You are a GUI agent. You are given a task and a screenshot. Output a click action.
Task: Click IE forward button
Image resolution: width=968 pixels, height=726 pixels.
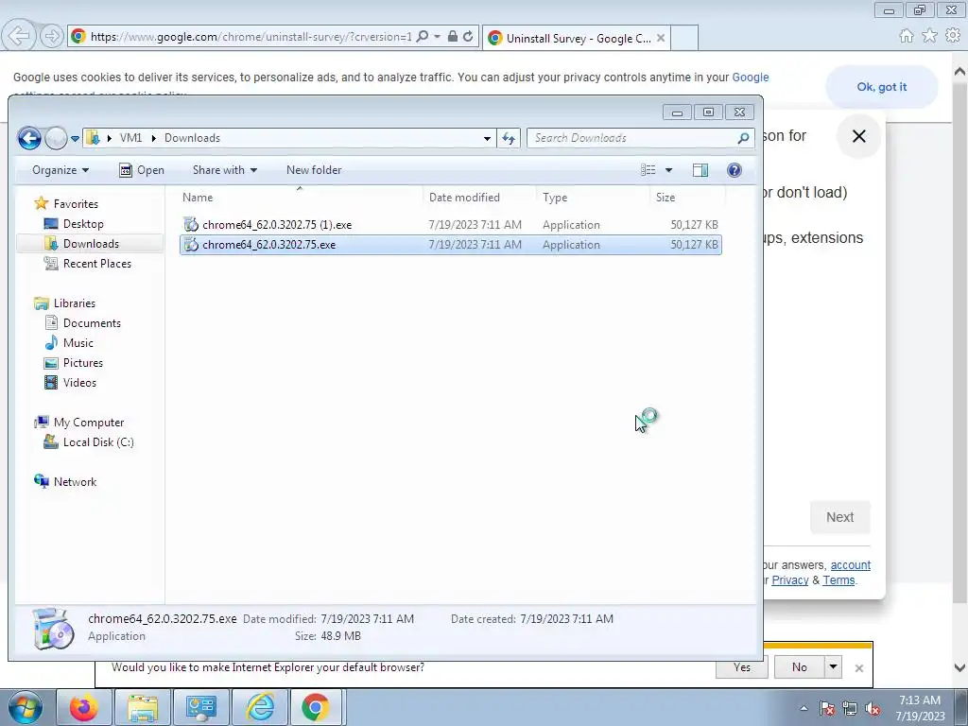click(x=52, y=37)
